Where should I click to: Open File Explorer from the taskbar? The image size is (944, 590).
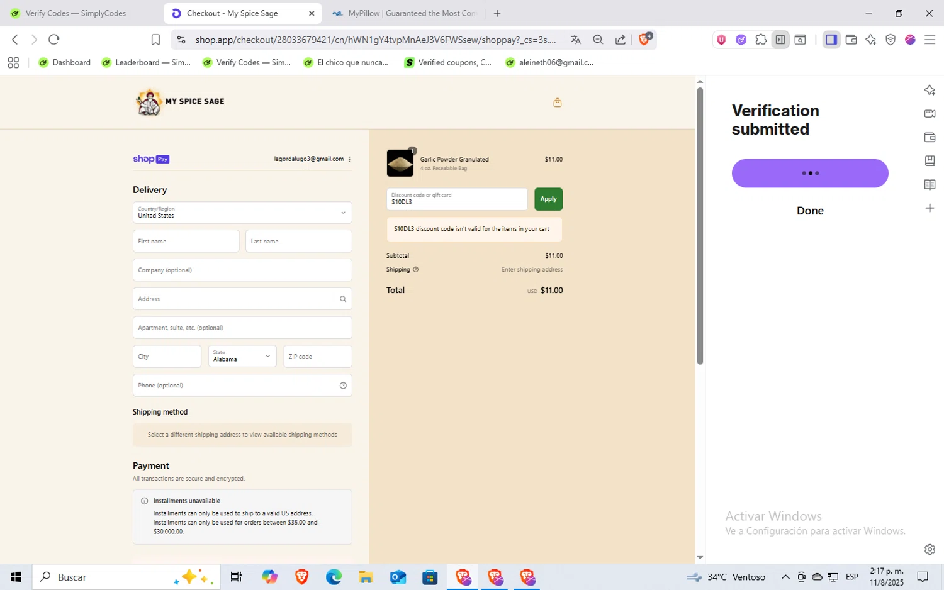(x=366, y=577)
